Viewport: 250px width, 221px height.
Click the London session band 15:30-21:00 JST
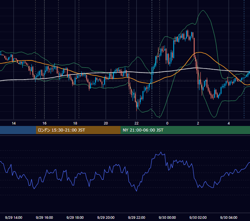point(78,130)
